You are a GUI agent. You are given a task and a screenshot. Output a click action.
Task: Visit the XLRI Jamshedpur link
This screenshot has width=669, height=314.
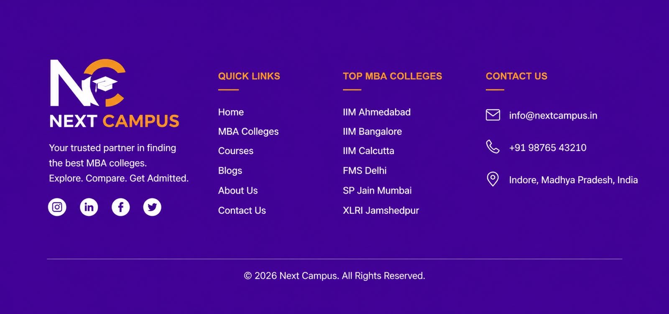click(381, 210)
